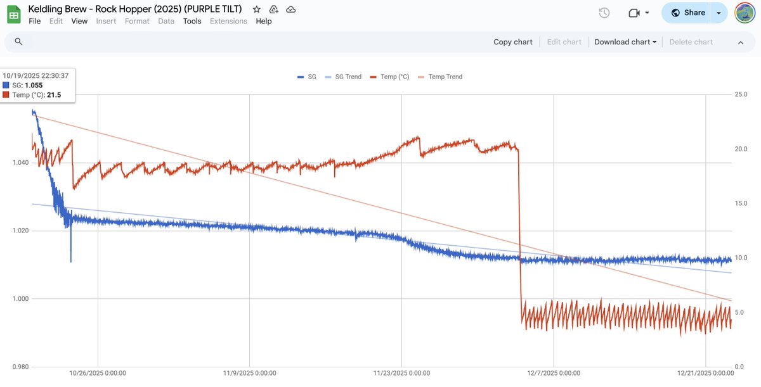Select the SG legend entry

coord(307,77)
